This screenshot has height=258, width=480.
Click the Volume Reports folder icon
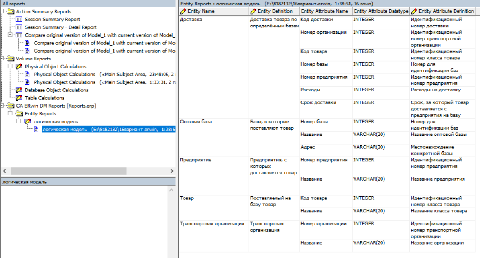[10, 59]
